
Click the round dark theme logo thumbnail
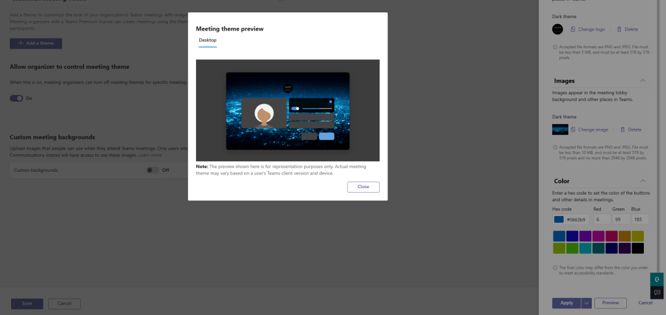pos(557,29)
